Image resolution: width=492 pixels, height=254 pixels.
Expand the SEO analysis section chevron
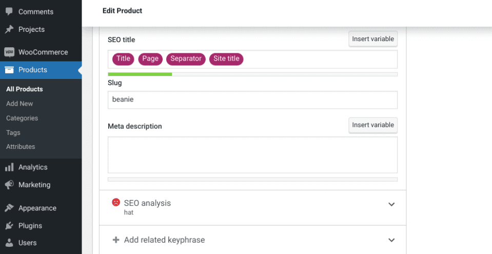[x=391, y=204]
